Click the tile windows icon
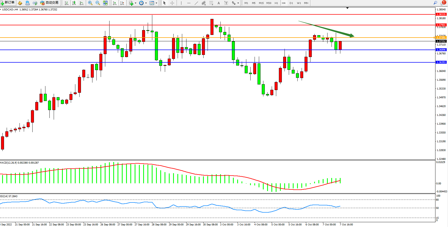Viewport: 448px width, 227px height. (105, 3)
